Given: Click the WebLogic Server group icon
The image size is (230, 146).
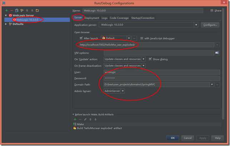Looking at the screenshot, I should click(x=10, y=15).
